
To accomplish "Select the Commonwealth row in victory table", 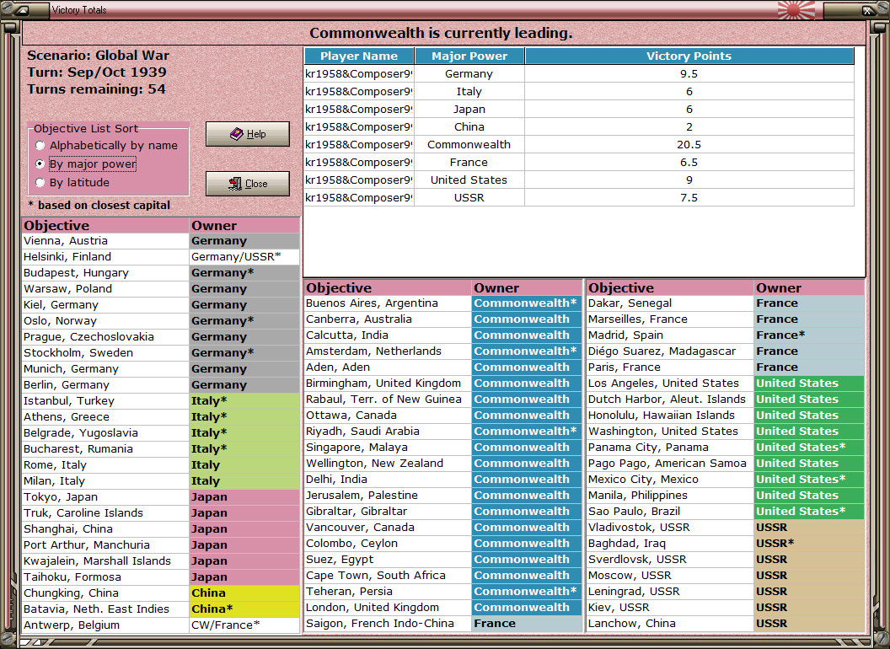I will pos(579,144).
